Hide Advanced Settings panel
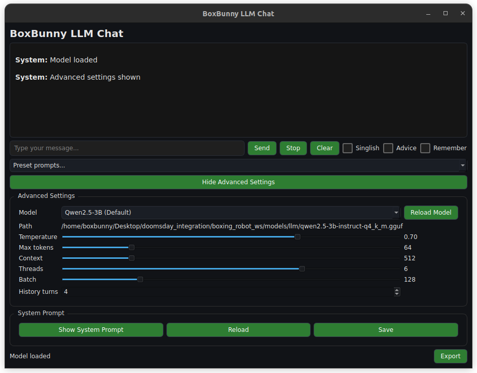Screen dimensions: 477x373 click(x=238, y=182)
